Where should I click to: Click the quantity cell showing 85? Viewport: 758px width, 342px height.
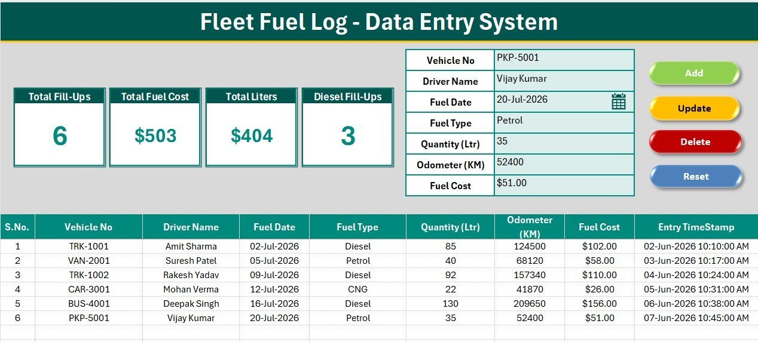click(x=450, y=246)
